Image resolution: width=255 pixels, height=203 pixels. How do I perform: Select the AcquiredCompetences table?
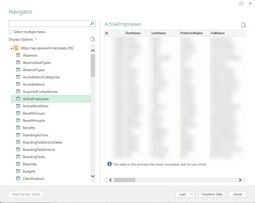51,91
